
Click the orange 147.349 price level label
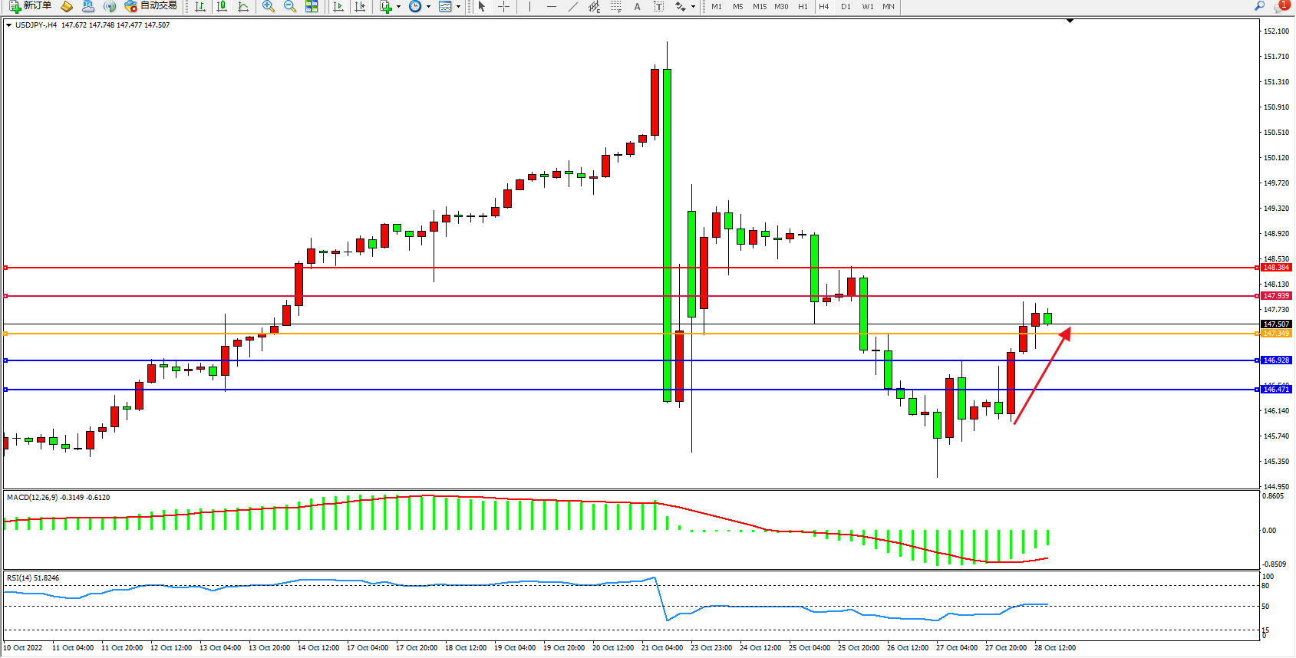pos(1276,334)
